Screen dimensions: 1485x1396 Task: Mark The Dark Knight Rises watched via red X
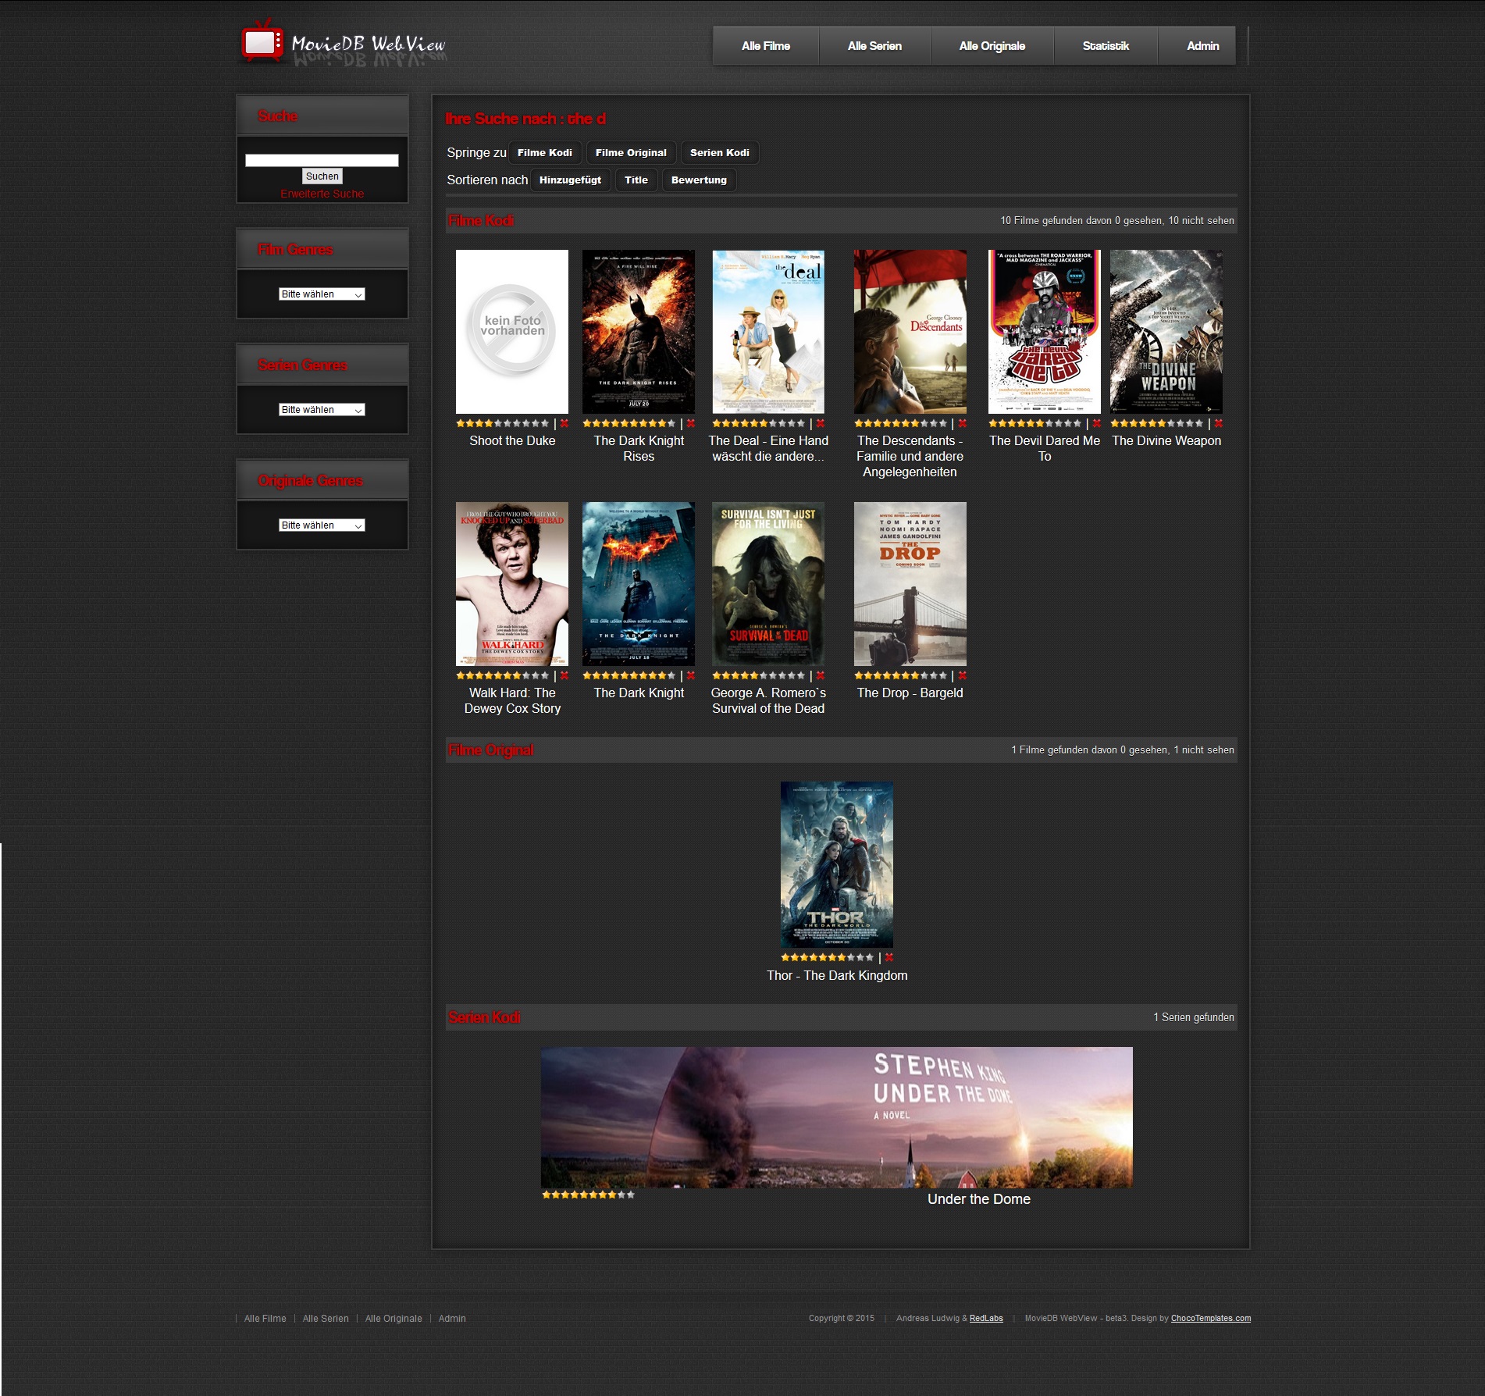tap(691, 424)
